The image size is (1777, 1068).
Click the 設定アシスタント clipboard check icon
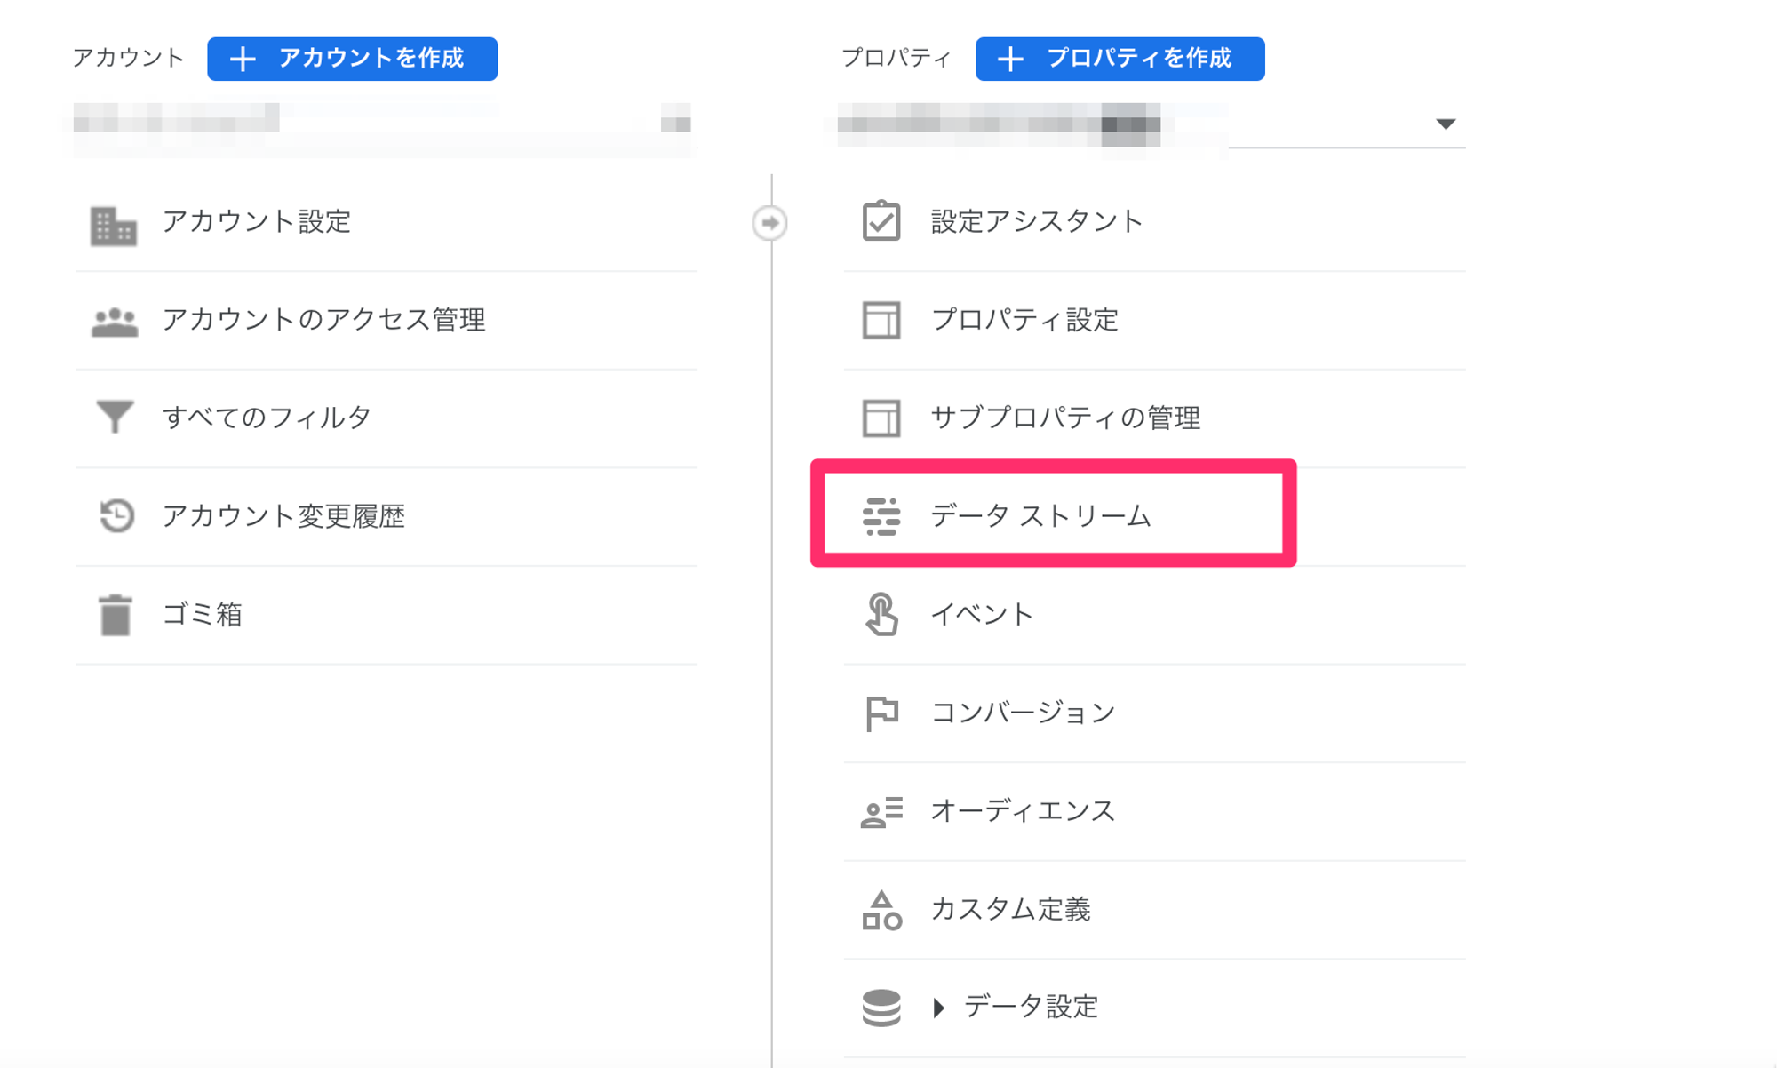pyautogui.click(x=881, y=221)
